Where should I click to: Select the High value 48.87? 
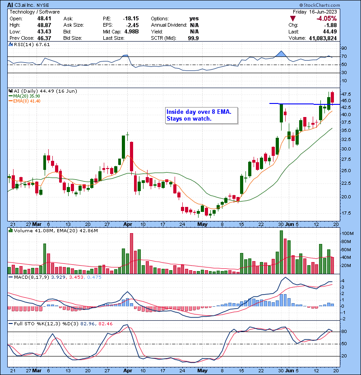[44, 25]
